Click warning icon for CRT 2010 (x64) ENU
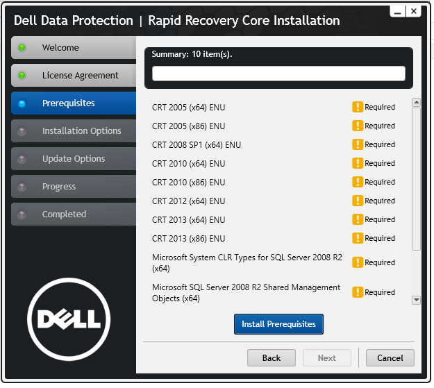 point(358,163)
